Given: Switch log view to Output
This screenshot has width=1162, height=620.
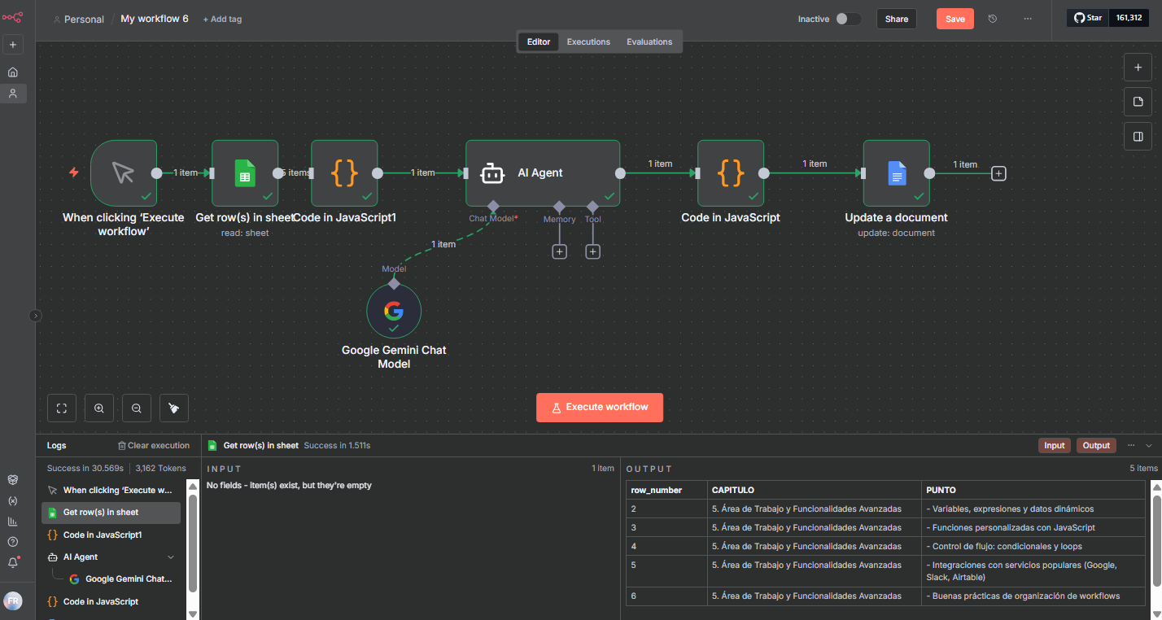Looking at the screenshot, I should point(1095,445).
